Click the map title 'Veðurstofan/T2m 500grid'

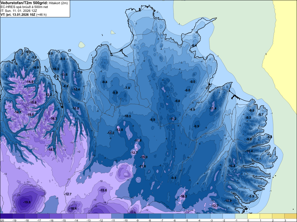pyautogui.click(x=24, y=3)
